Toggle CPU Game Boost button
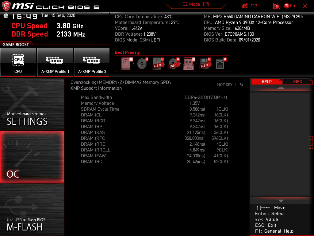Image resolution: width=314 pixels, height=236 pixels. click(x=18, y=63)
